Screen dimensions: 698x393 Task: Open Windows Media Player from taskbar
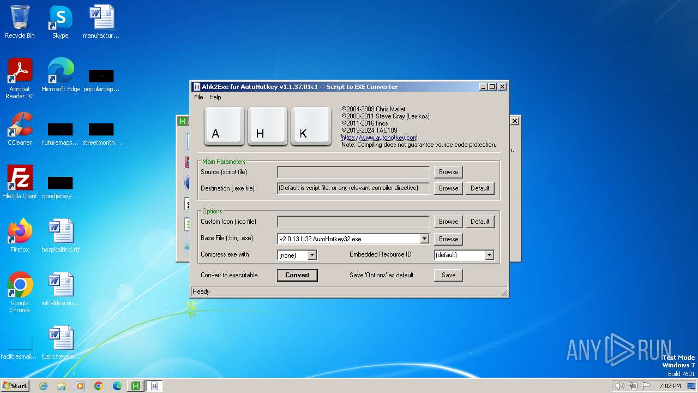(x=80, y=386)
